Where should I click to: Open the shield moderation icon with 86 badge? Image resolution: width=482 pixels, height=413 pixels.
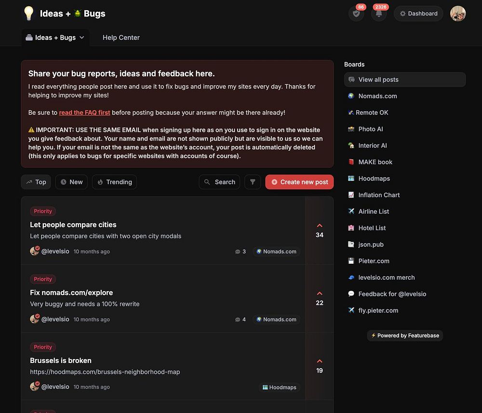356,14
